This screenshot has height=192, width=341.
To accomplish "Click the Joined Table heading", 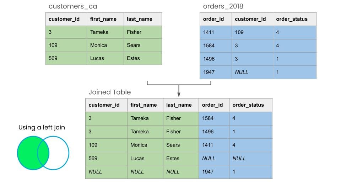I will 110,92.
